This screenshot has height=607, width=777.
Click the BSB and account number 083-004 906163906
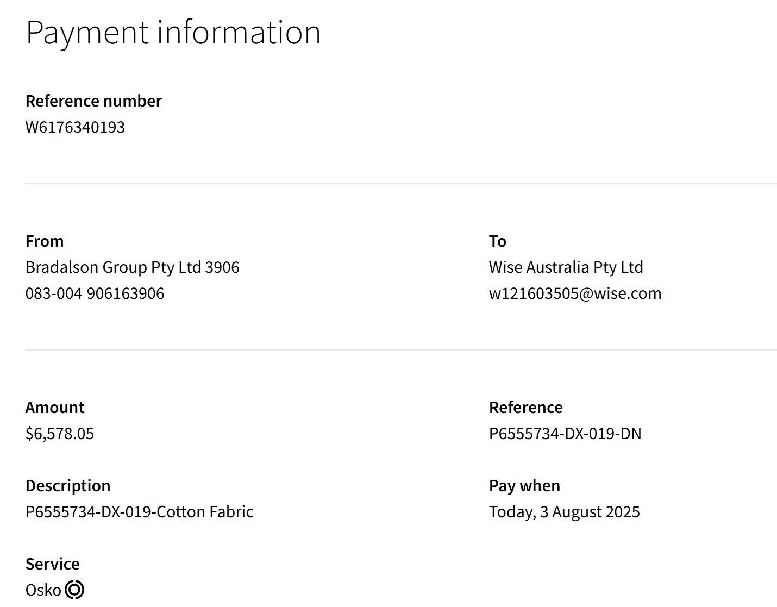(95, 293)
